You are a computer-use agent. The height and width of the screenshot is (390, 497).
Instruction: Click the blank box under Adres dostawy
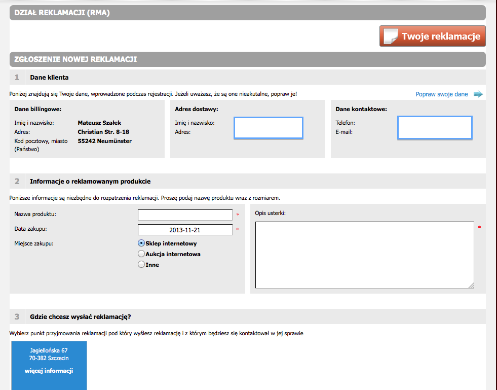269,128
